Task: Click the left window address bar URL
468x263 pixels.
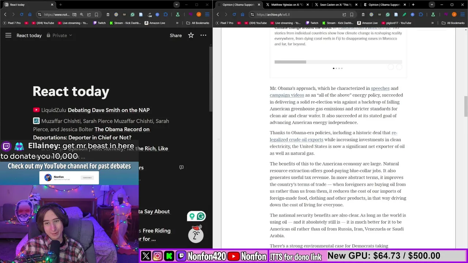Action: coord(56,15)
